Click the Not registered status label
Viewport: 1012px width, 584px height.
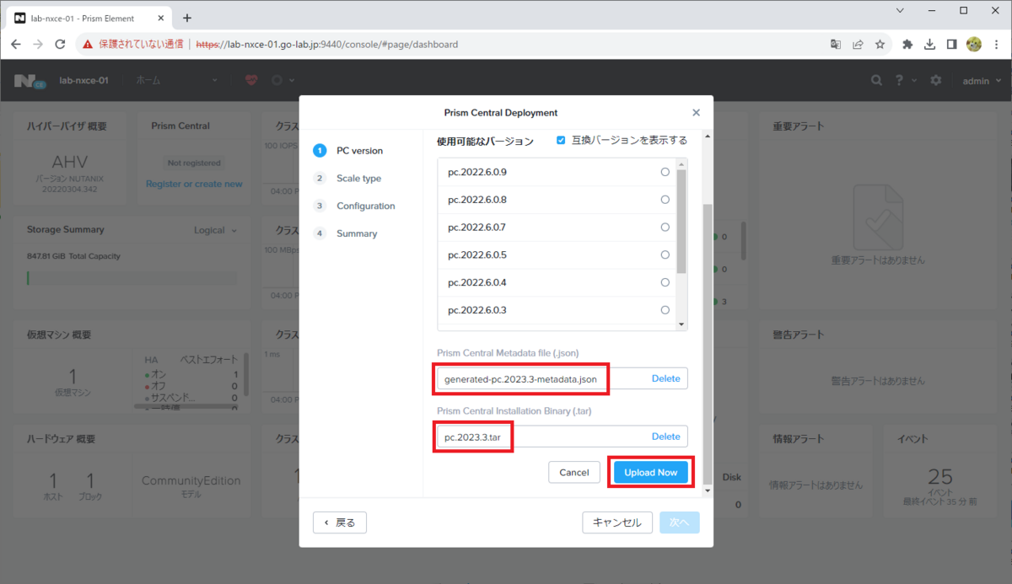coord(194,163)
